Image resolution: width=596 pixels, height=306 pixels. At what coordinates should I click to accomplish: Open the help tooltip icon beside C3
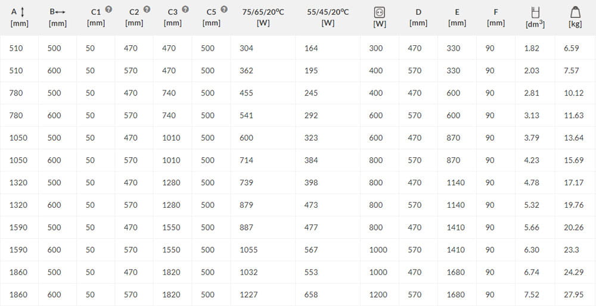pos(185,10)
